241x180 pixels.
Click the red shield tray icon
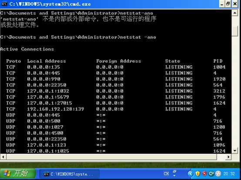(204, 174)
